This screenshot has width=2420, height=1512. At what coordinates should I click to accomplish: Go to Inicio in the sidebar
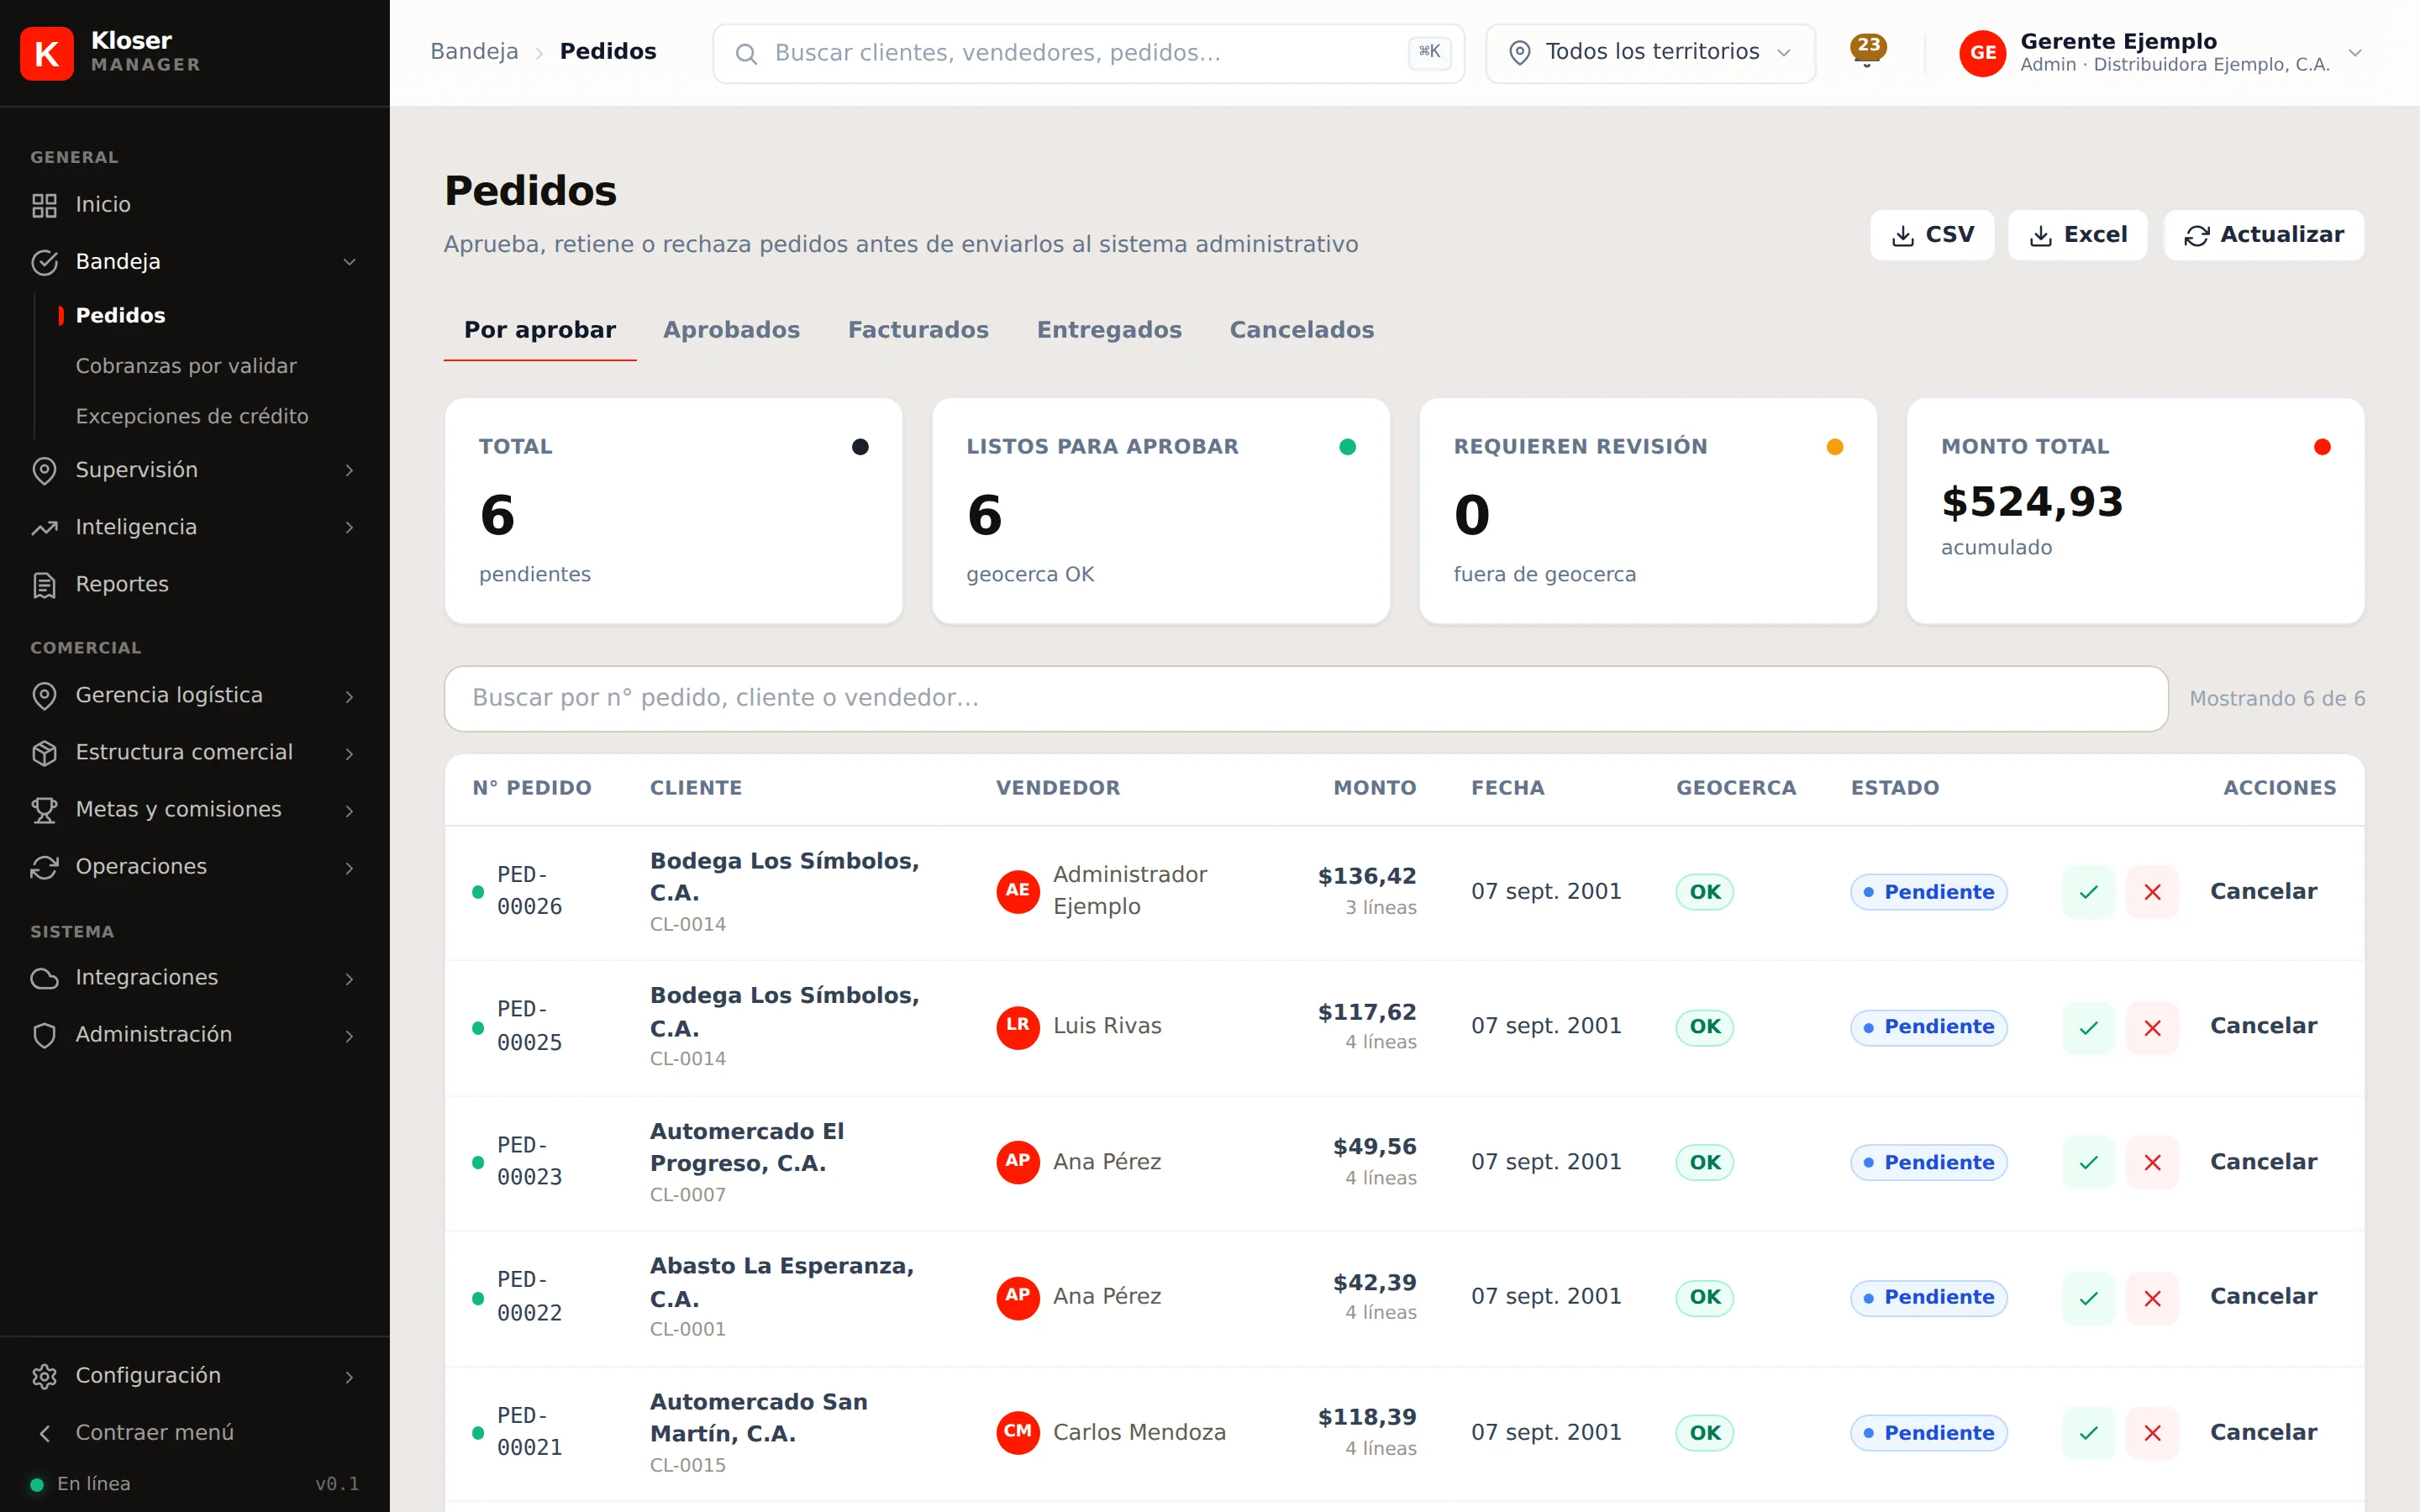tap(195, 205)
